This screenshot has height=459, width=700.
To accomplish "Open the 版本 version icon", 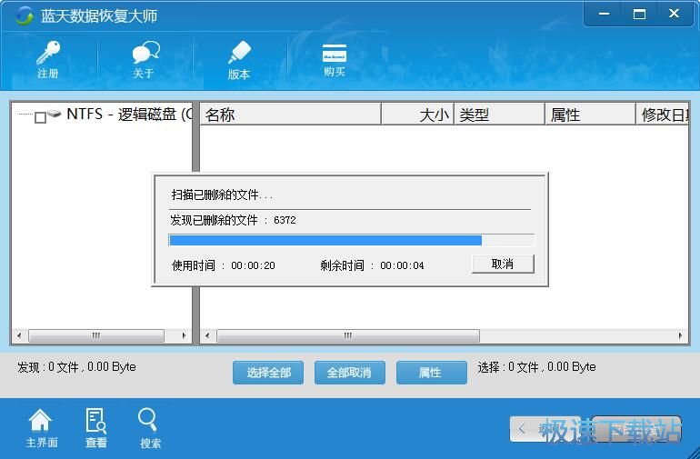I will (x=239, y=60).
